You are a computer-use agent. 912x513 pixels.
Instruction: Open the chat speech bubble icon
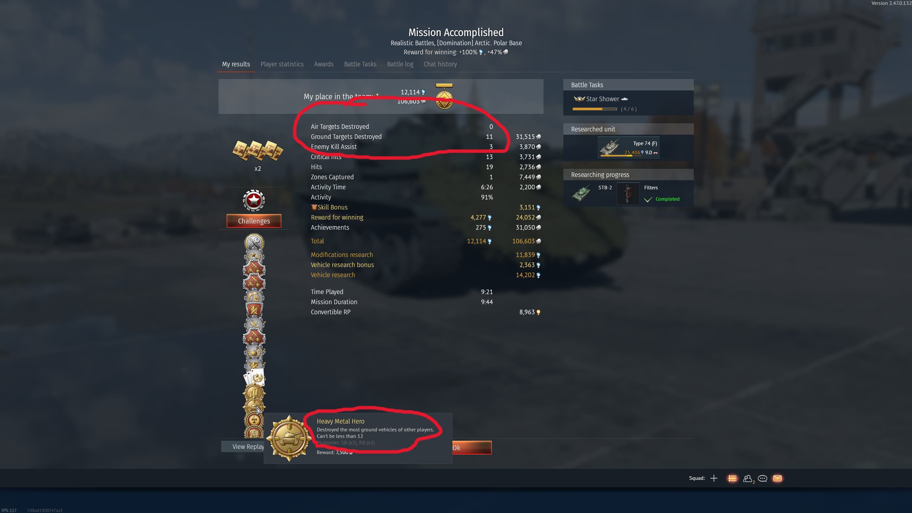[x=762, y=478]
